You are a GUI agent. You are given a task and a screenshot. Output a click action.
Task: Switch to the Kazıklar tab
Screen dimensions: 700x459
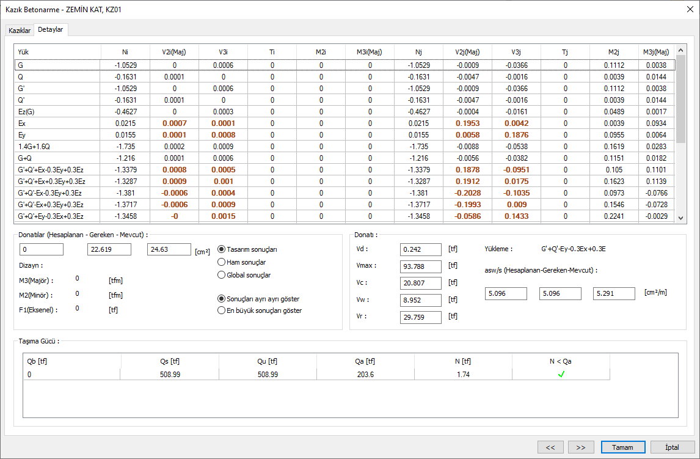pyautogui.click(x=19, y=30)
